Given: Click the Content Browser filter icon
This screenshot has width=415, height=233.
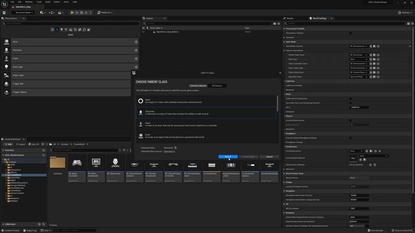Looking at the screenshot, I should pos(124,150).
